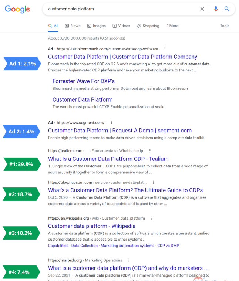Open options dots beside en.wikipedia.org result
The image size is (239, 281).
coord(152,218)
